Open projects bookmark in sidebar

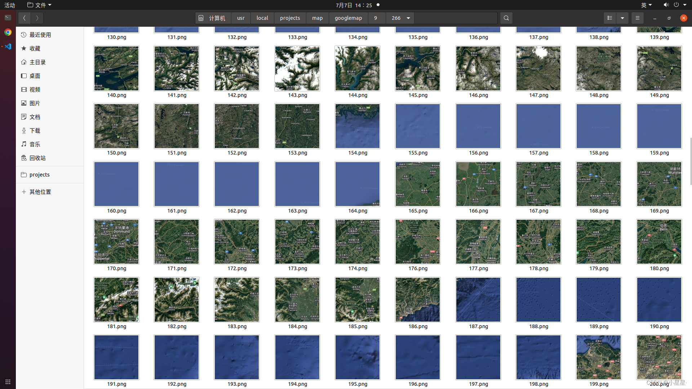50,174
